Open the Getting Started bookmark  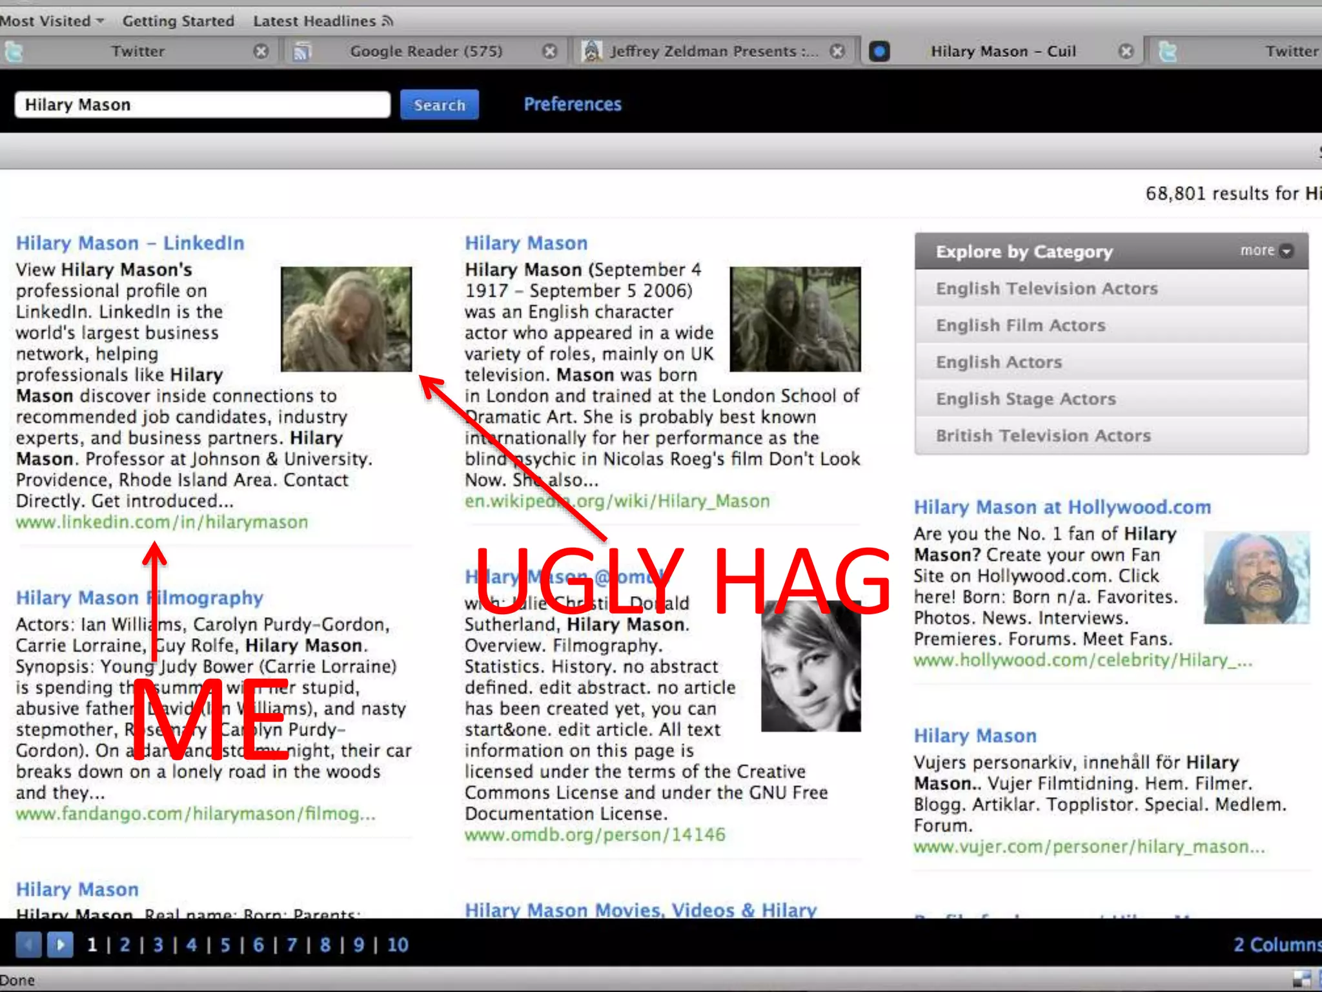click(178, 21)
